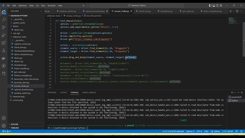
Task: Select the powershell terminal instance
Action: tap(236, 97)
